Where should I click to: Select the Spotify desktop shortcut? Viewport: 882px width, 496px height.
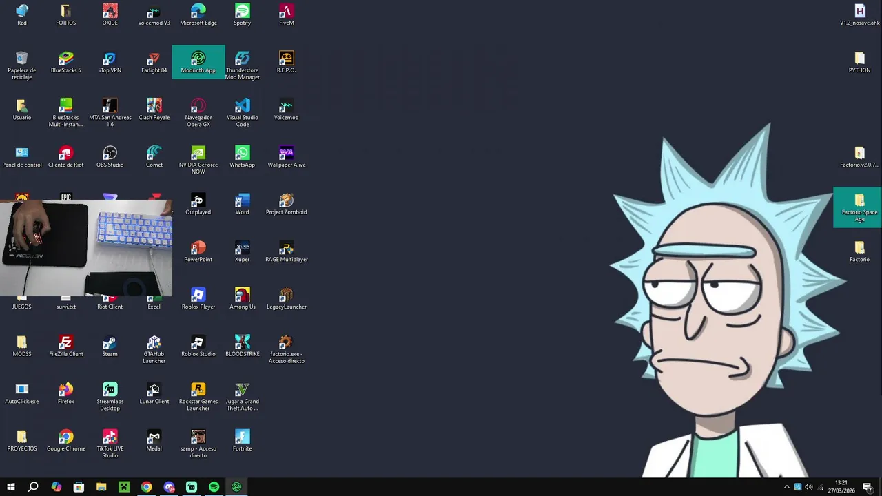tap(243, 15)
